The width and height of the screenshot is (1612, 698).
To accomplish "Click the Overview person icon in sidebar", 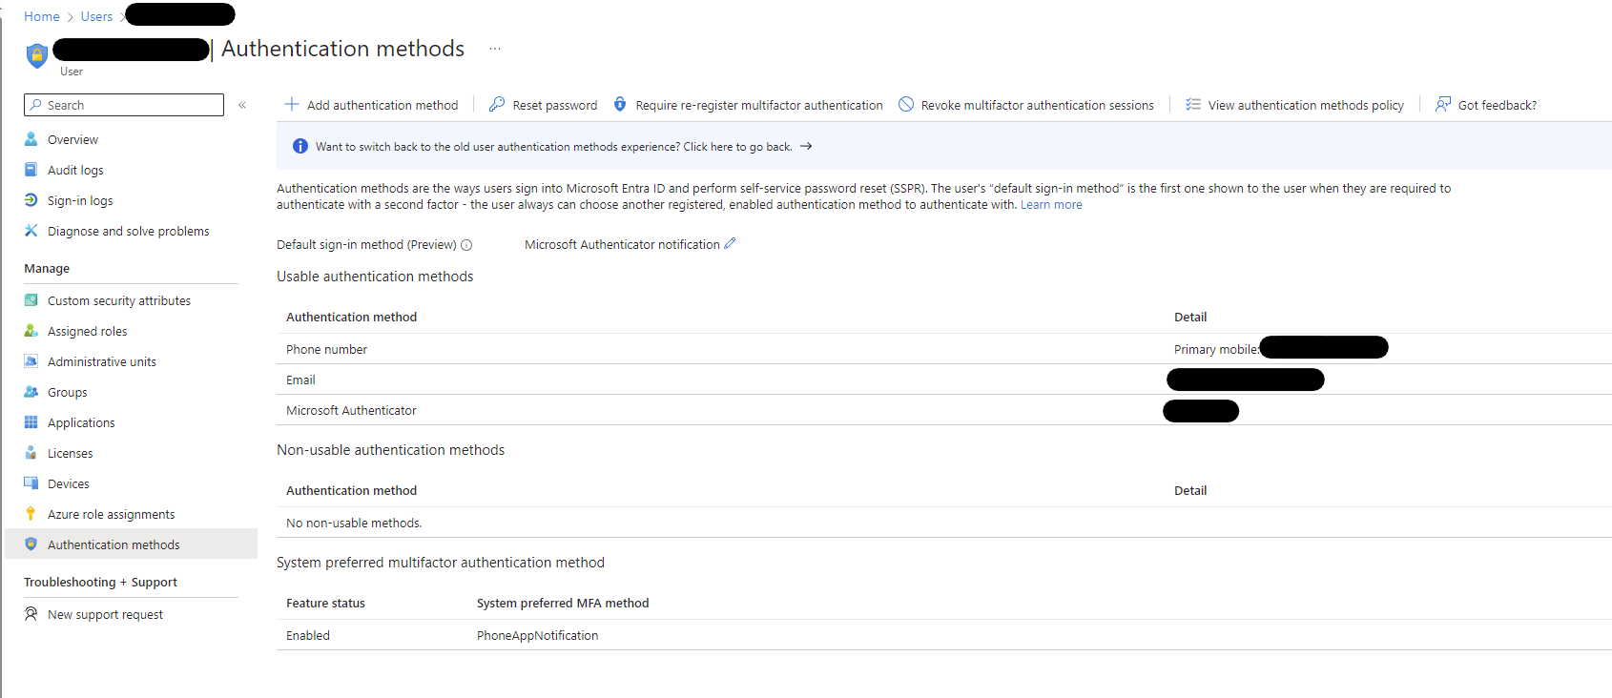I will (x=31, y=139).
